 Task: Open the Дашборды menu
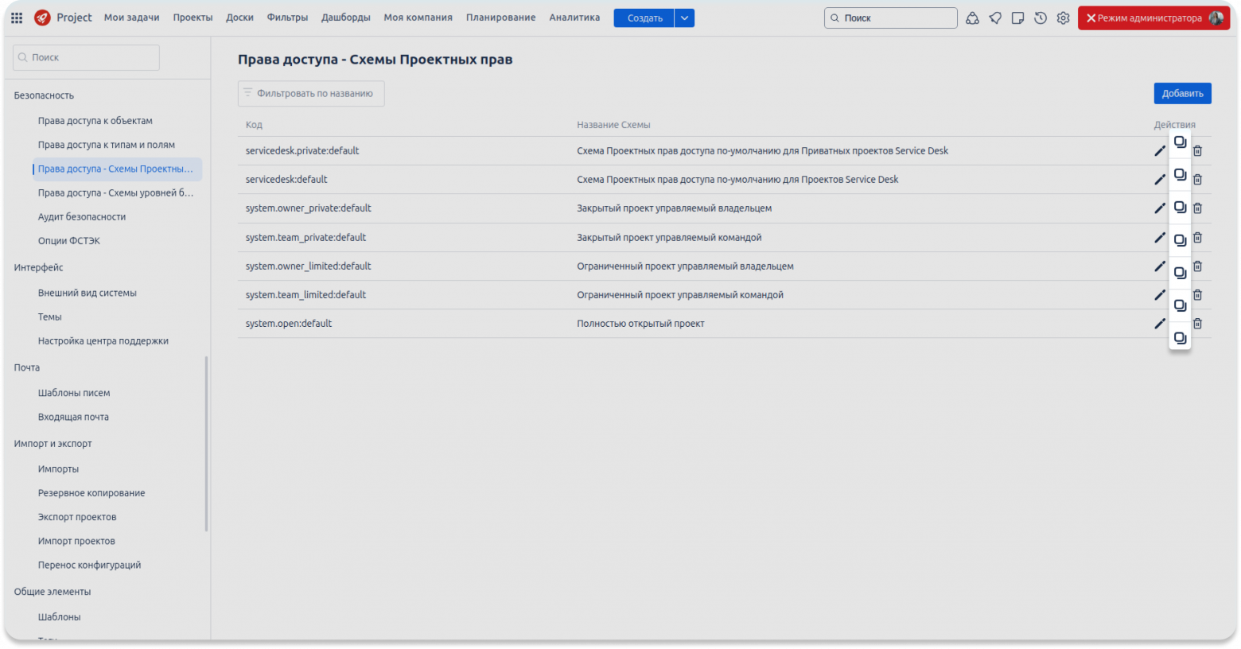tap(346, 17)
